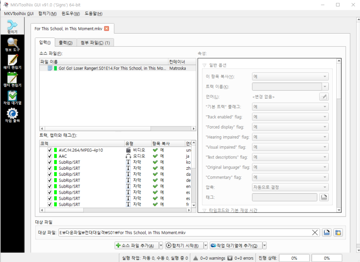This screenshot has width=360, height=262.
Task: Click the file icon of Go! Go! Loser Ranger source
Action: [50, 68]
